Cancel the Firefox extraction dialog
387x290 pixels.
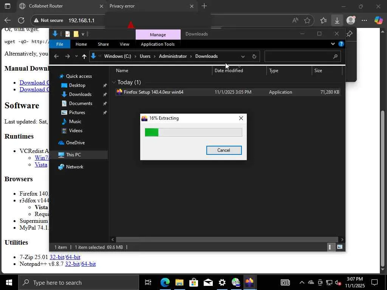(x=224, y=150)
